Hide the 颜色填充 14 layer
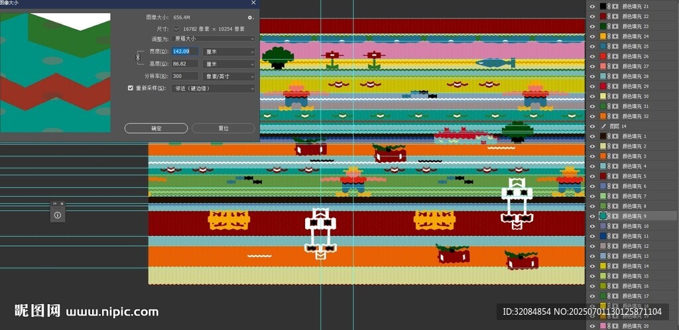This screenshot has height=330, width=679. tap(592, 266)
